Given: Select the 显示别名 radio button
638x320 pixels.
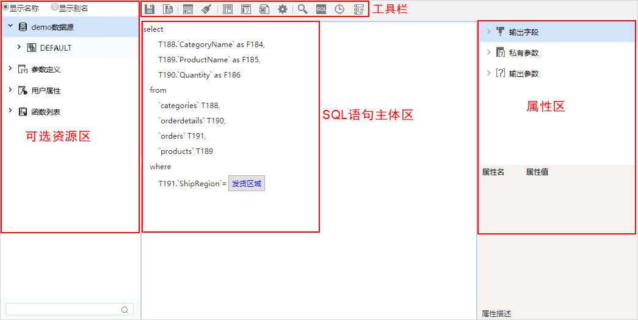Looking at the screenshot, I should (55, 7).
